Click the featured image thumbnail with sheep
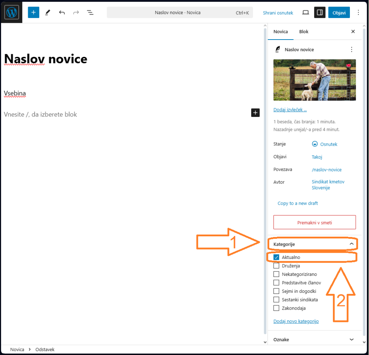The image size is (369, 355). pyautogui.click(x=315, y=80)
